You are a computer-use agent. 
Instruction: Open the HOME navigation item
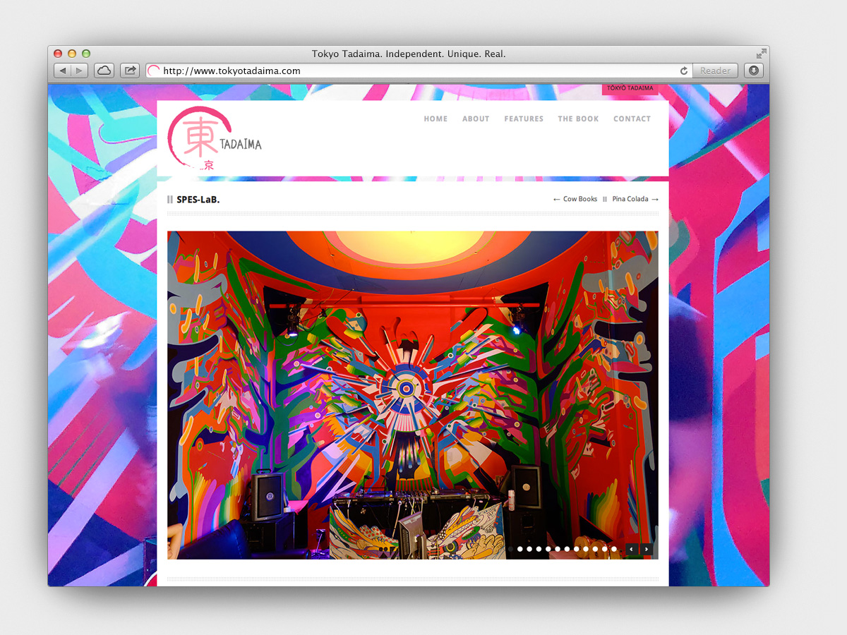pyautogui.click(x=435, y=119)
